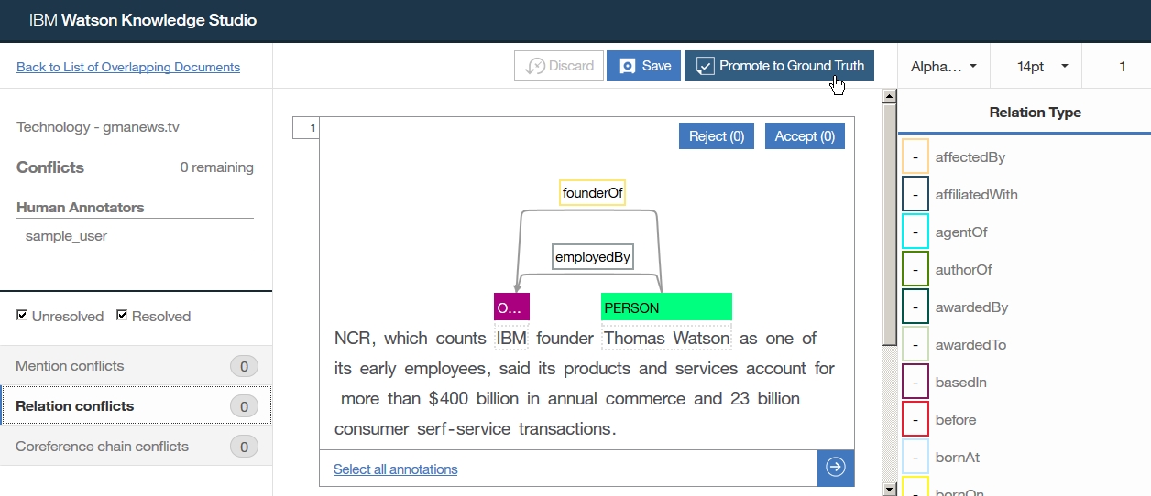The image size is (1151, 496).
Task: Open the 14pt font size dropdown
Action: [x=1043, y=66]
